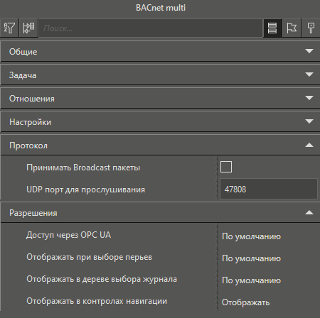
Task: Click the BACnet multi panel title
Action: [161, 8]
